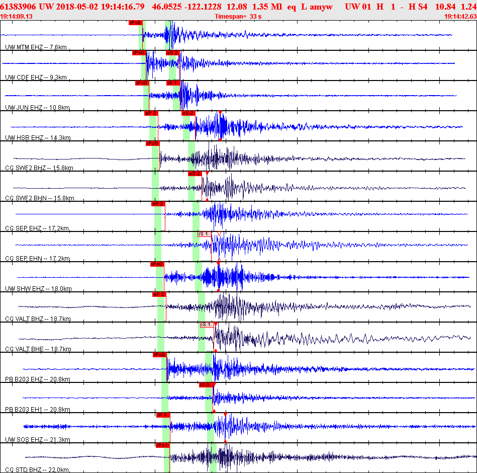Click the event ID 61383906 in header

(x=18, y=7)
